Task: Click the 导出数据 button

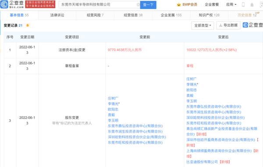Action: tap(228, 25)
